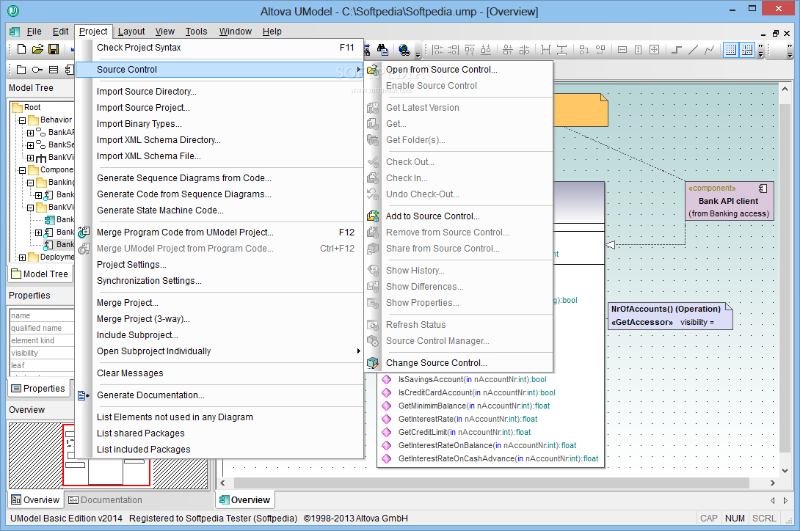Click the New file toolbar icon
800x531 pixels.
pos(21,49)
